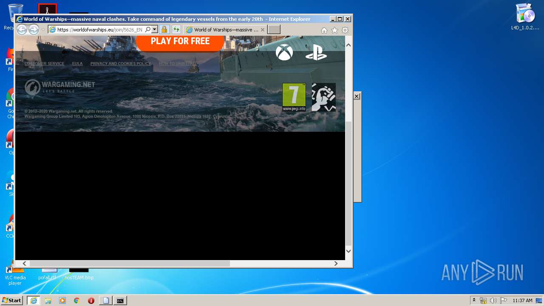Open the HOW TO UNINSTALL link
The width and height of the screenshot is (544, 306).
[178, 64]
